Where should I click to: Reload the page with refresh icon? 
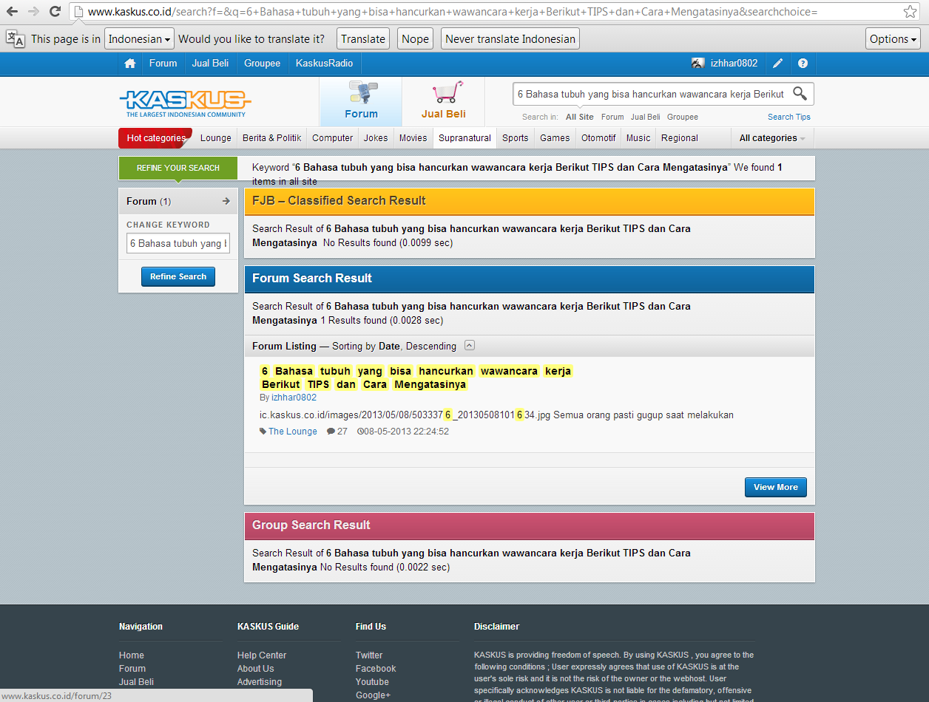tap(55, 12)
